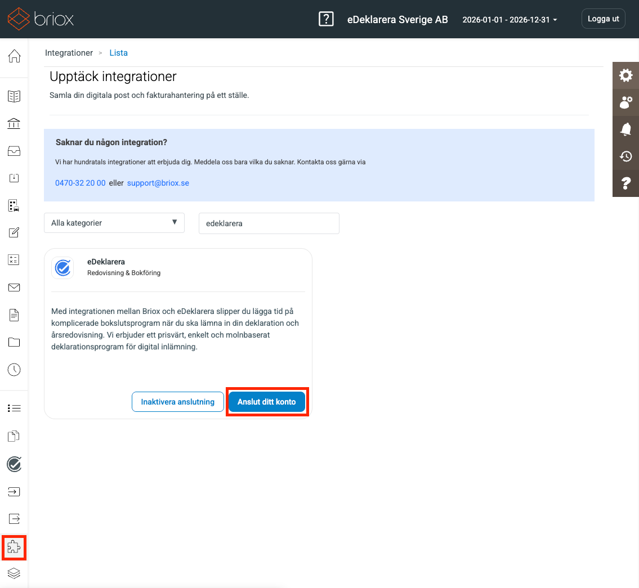
Task: Click company name eDeklarera Sverige AB
Action: [x=397, y=20]
